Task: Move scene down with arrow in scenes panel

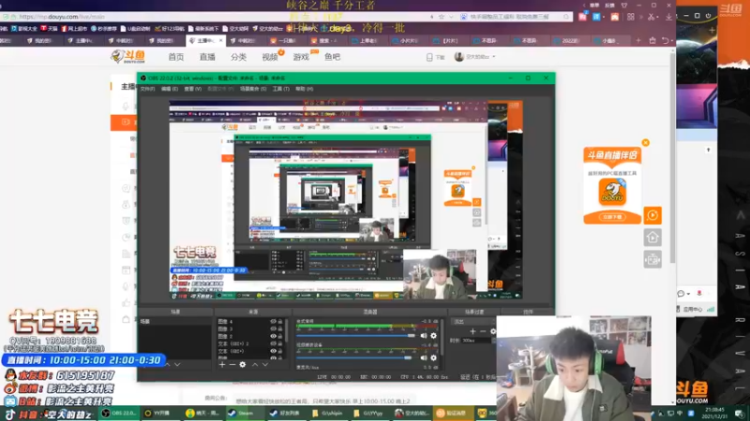Action: tap(177, 365)
